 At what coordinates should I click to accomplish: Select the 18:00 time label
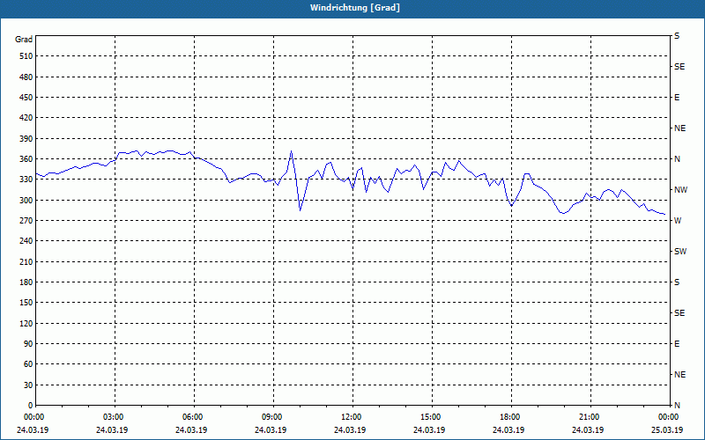510,417
